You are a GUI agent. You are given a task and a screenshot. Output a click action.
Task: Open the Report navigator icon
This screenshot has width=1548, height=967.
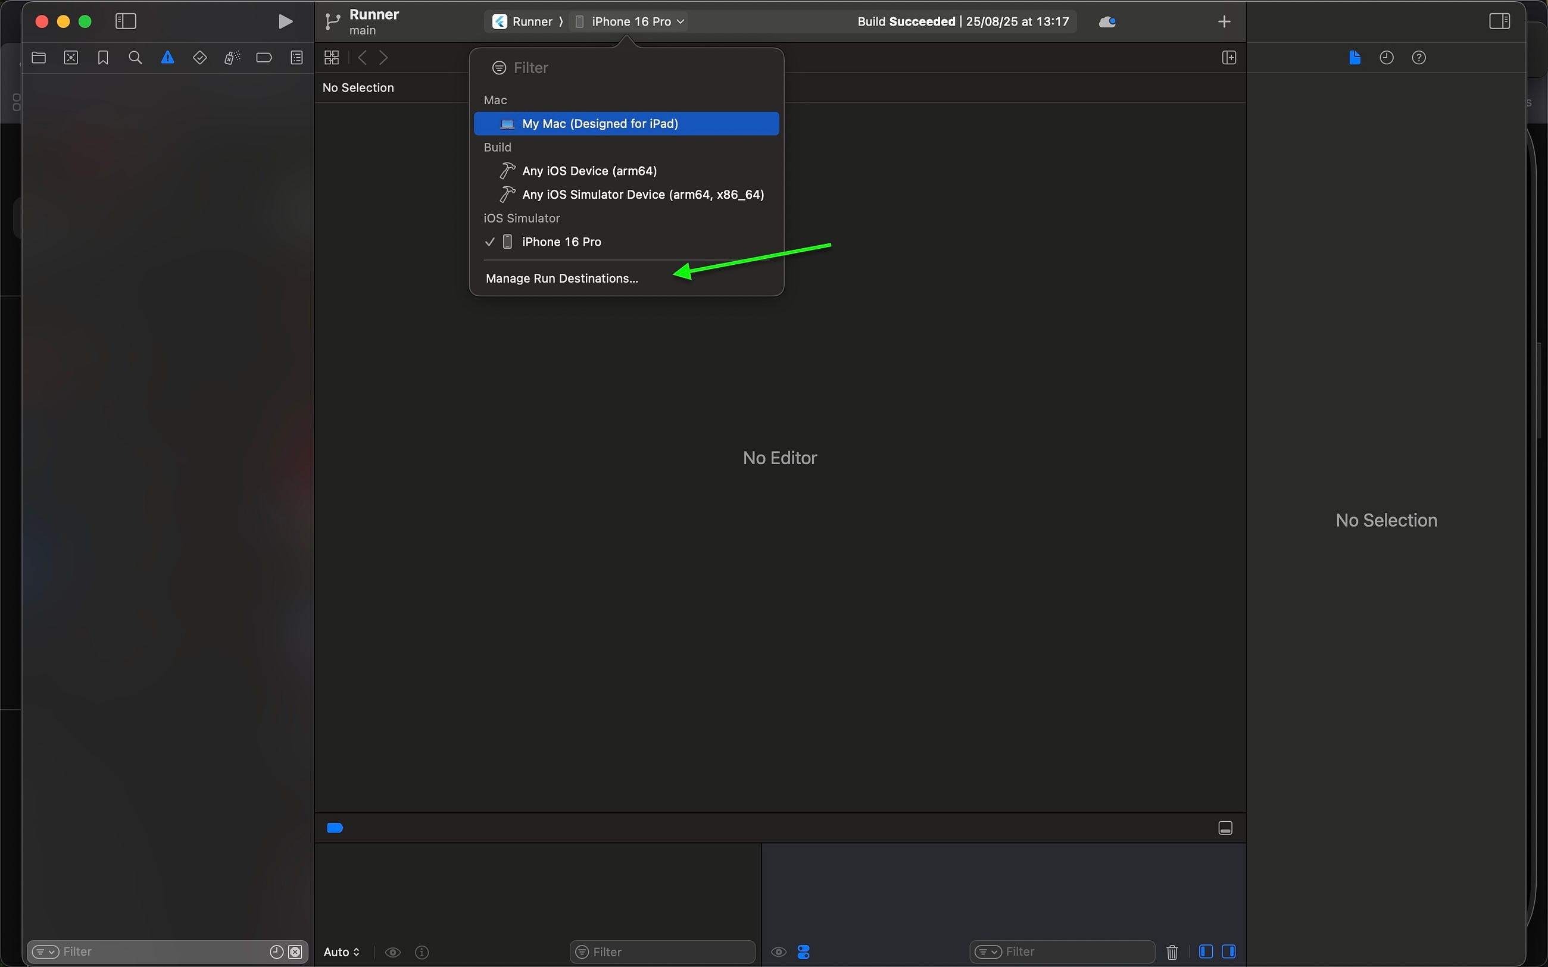[x=296, y=58]
